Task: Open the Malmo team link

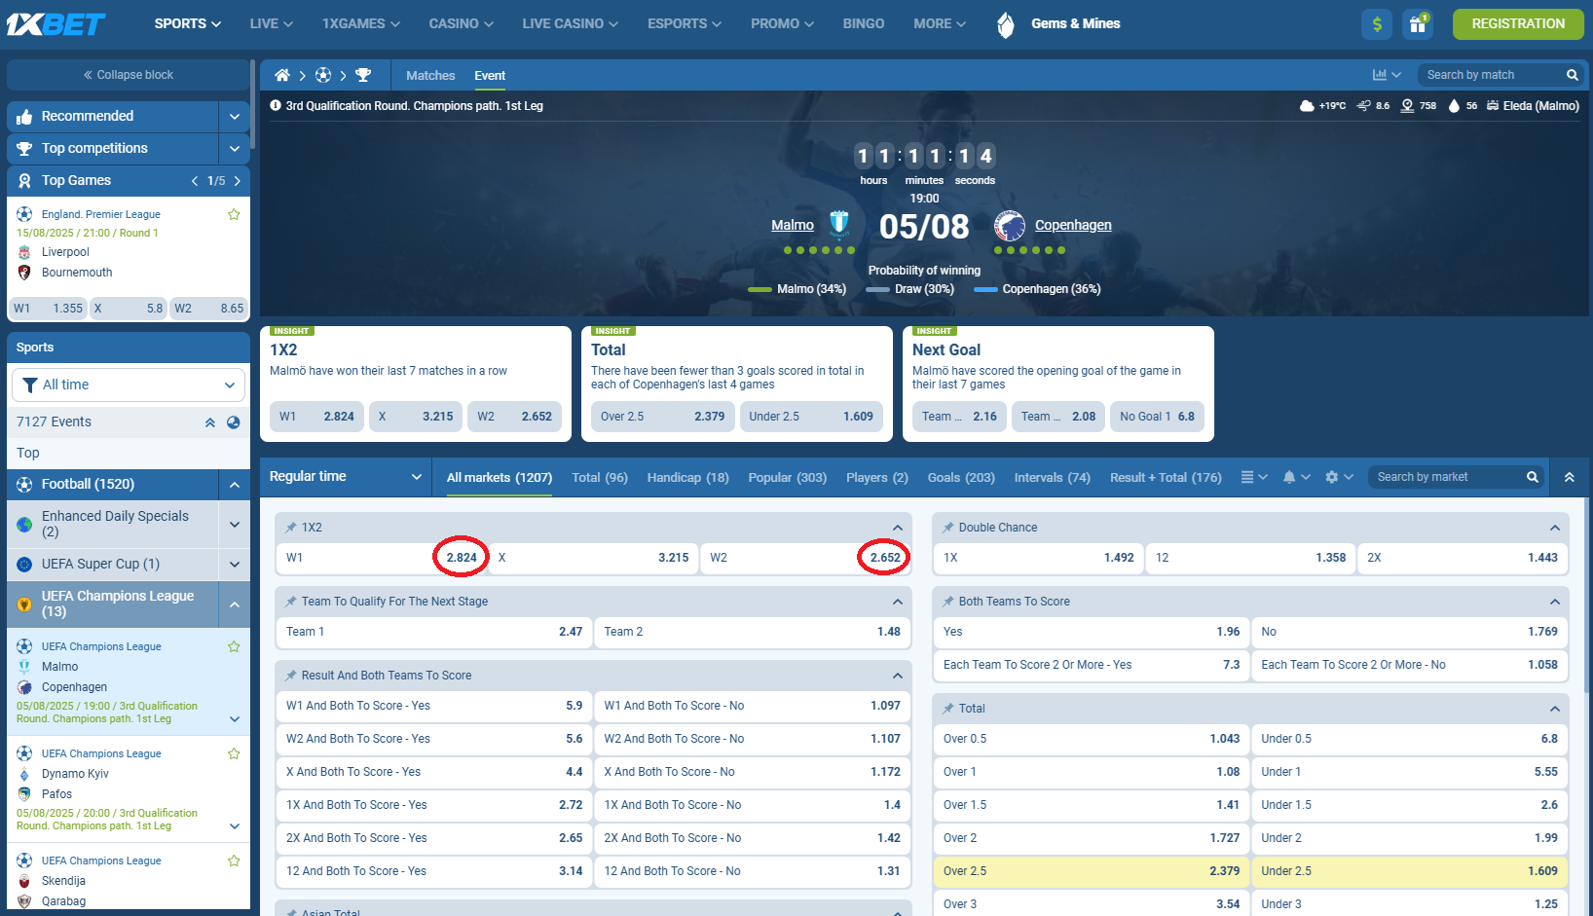Action: [x=793, y=225]
